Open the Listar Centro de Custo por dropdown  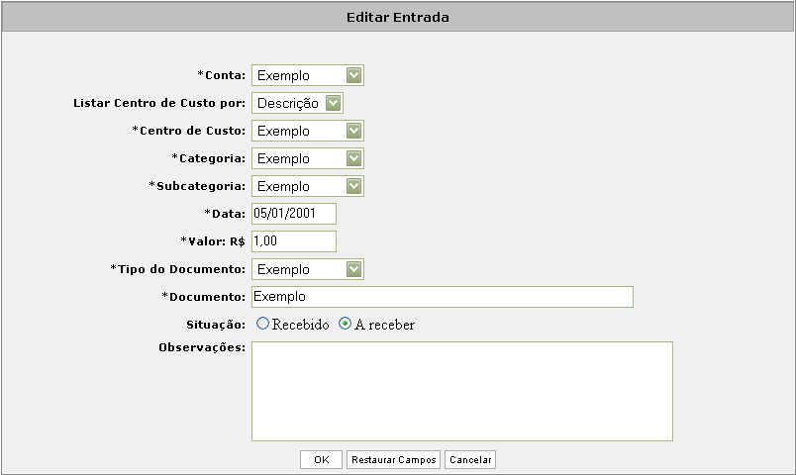point(297,103)
